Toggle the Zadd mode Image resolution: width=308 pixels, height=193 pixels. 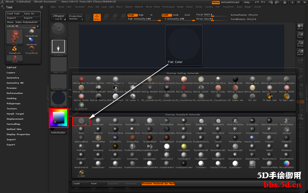tap(166, 15)
